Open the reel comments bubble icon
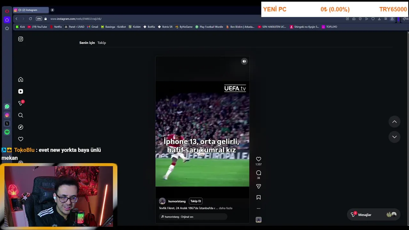Image resolution: width=409 pixels, height=230 pixels. [x=259, y=173]
